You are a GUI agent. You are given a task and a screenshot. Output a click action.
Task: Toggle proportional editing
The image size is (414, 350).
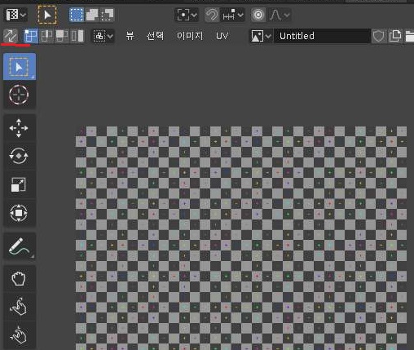[258, 15]
